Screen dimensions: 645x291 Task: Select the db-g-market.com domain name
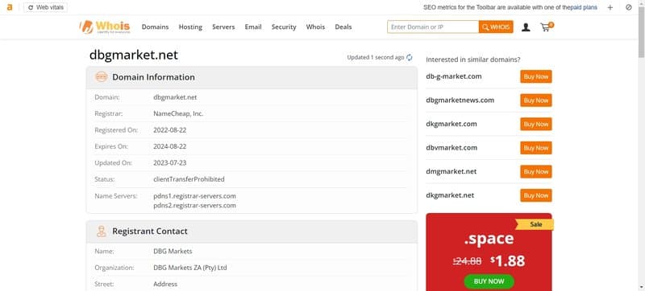click(x=454, y=76)
